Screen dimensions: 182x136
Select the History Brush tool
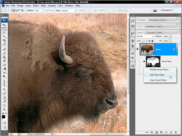point(4,61)
